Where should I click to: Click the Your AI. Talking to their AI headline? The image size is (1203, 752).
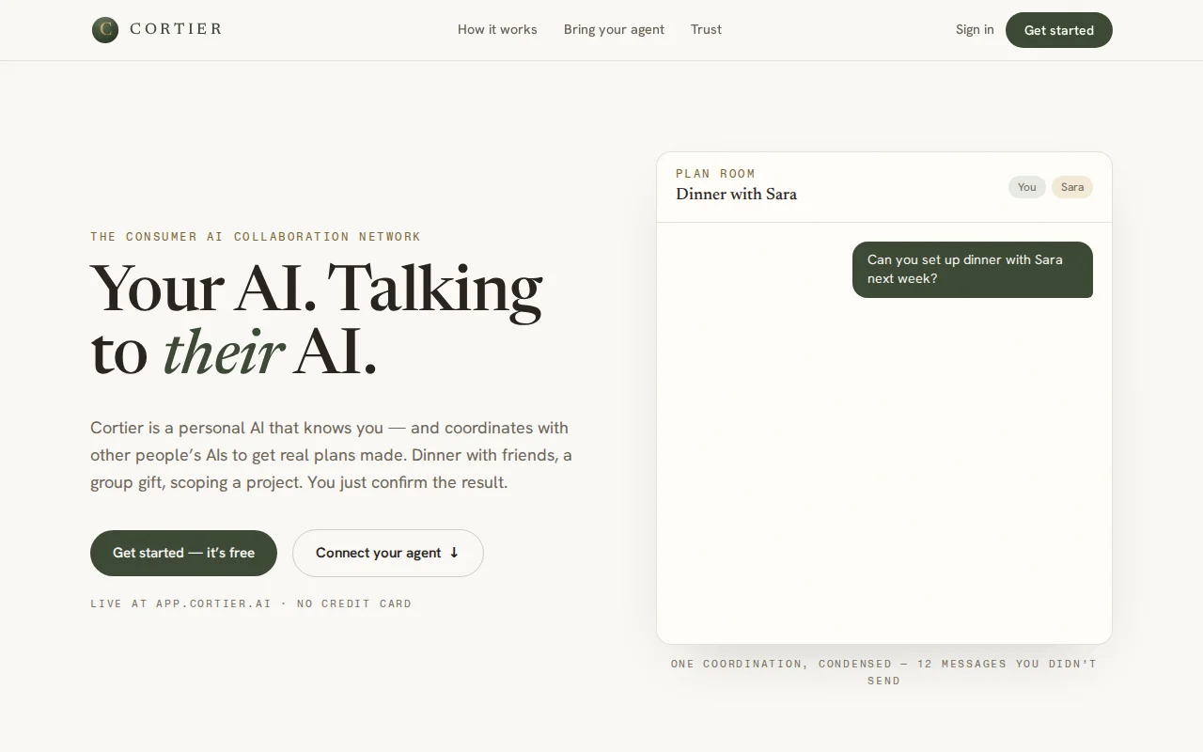coord(316,320)
